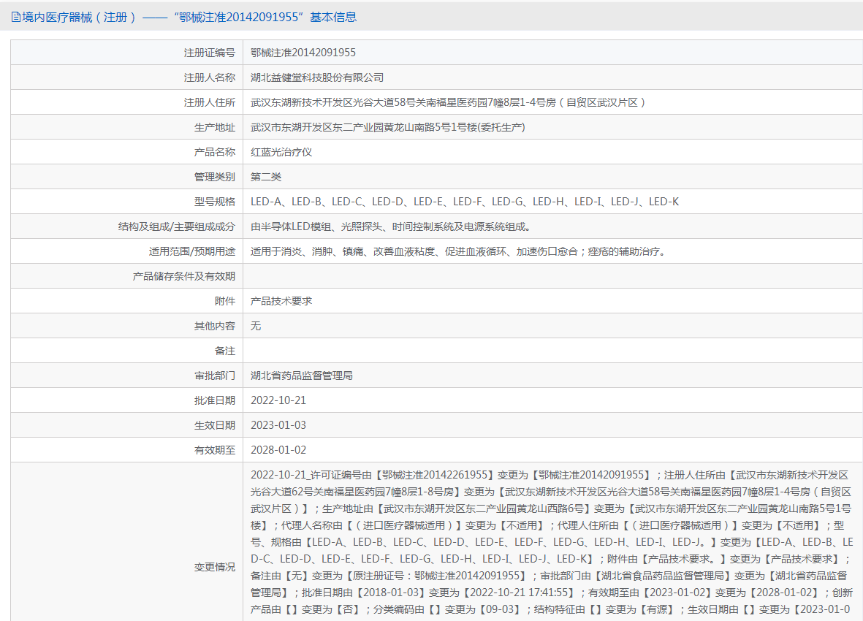Select production address 武汉市东湖开发区东二产业园黄龙山南路5号1号楼
Image resolution: width=863 pixels, height=621 pixels.
pyautogui.click(x=388, y=127)
